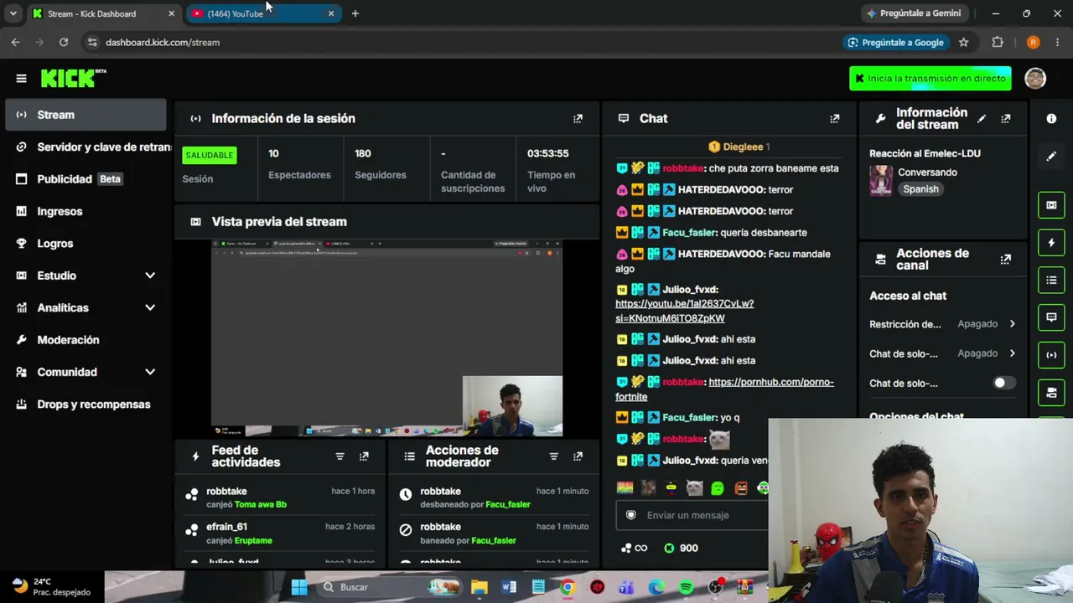Toggle the stream preview widget icon in the right sidebar
This screenshot has width=1073, height=603.
1051,205
